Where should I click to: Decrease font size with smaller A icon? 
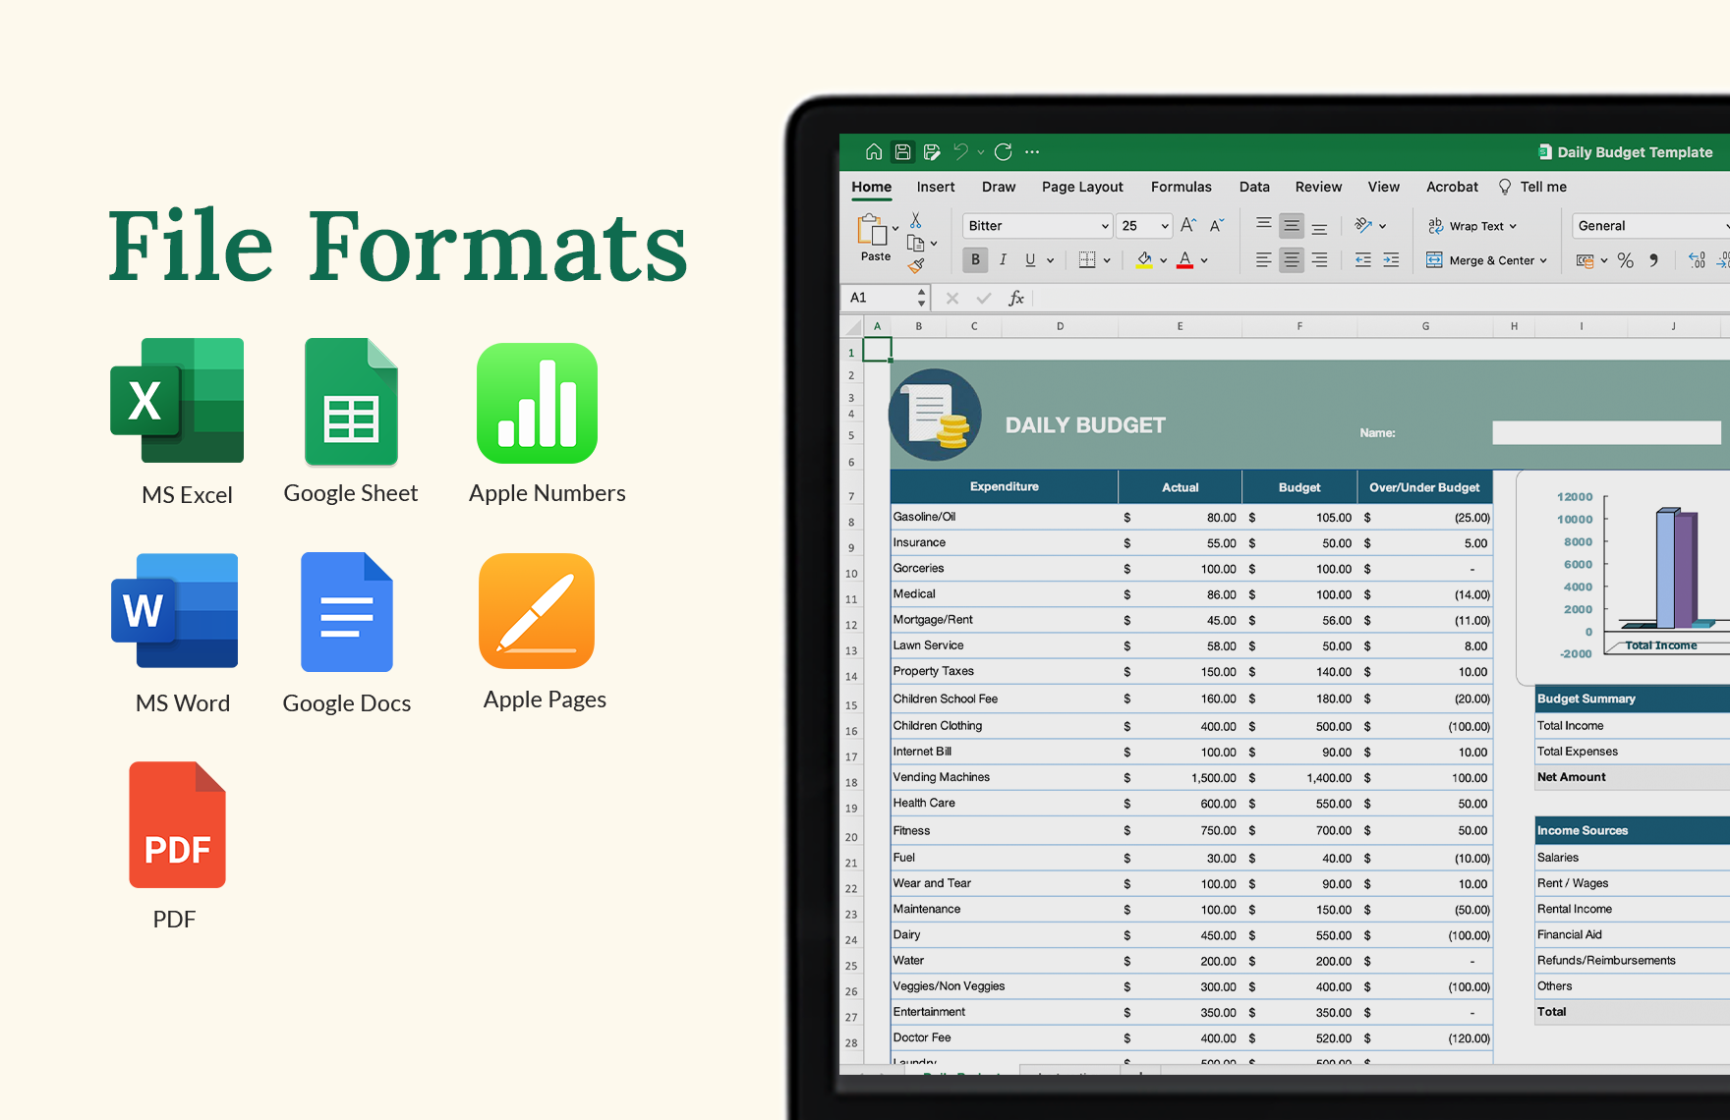(1217, 225)
